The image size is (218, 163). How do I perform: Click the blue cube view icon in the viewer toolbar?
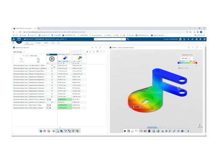[182, 131]
